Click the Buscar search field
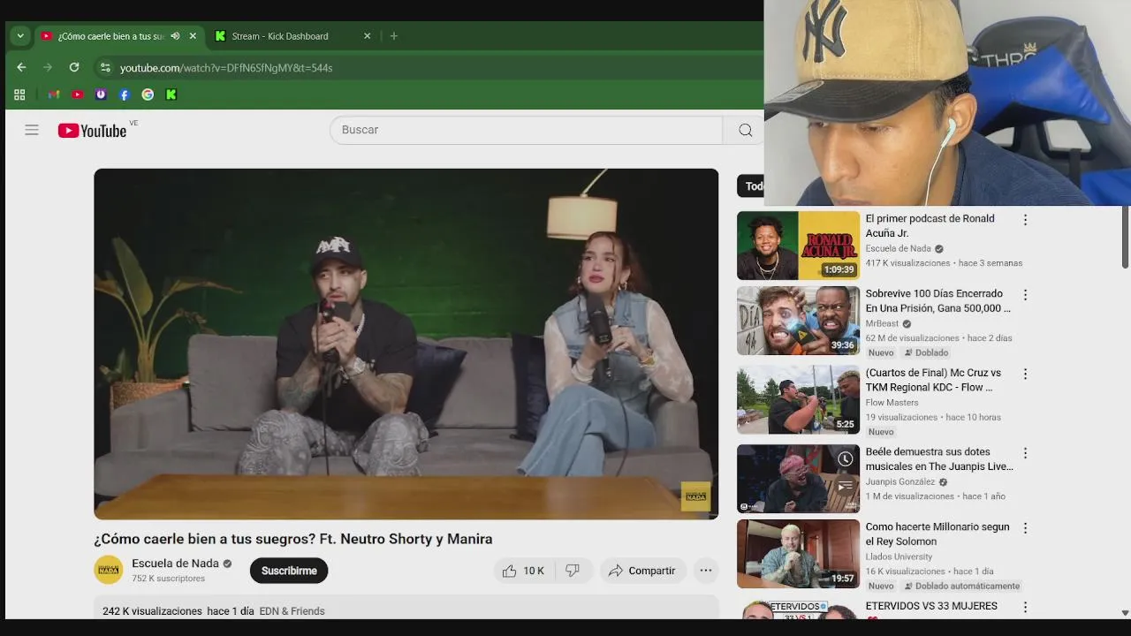The width and height of the screenshot is (1131, 636). click(526, 130)
